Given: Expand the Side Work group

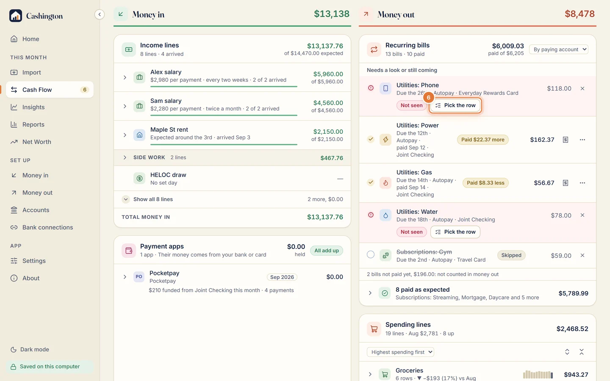Looking at the screenshot, I should [125, 157].
